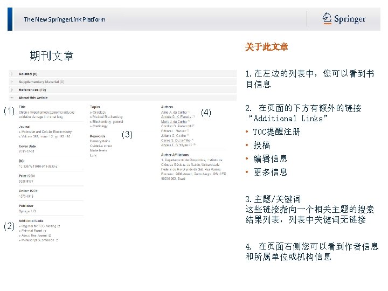Select the Online ISSN value

coord(26,196)
